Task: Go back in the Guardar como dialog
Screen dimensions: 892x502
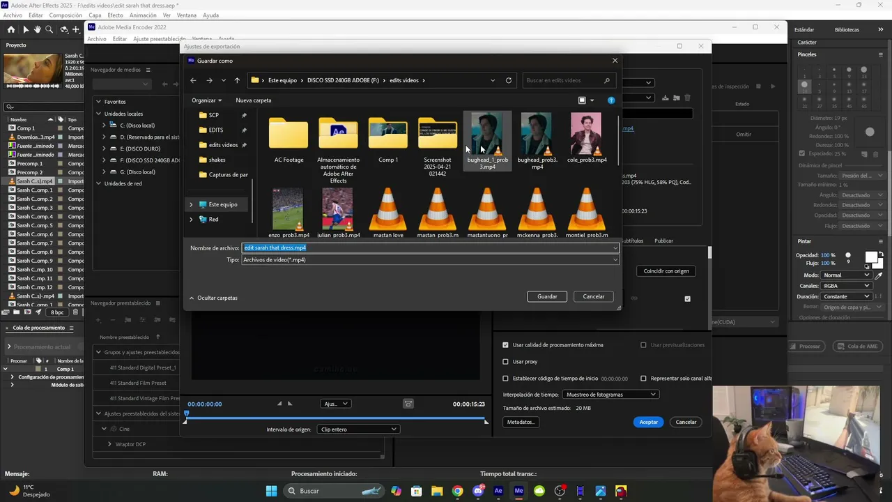Action: (194, 80)
